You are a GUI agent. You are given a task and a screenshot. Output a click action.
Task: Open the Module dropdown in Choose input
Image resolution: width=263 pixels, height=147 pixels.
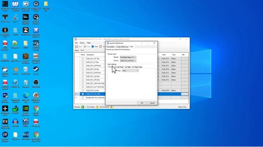click(128, 57)
